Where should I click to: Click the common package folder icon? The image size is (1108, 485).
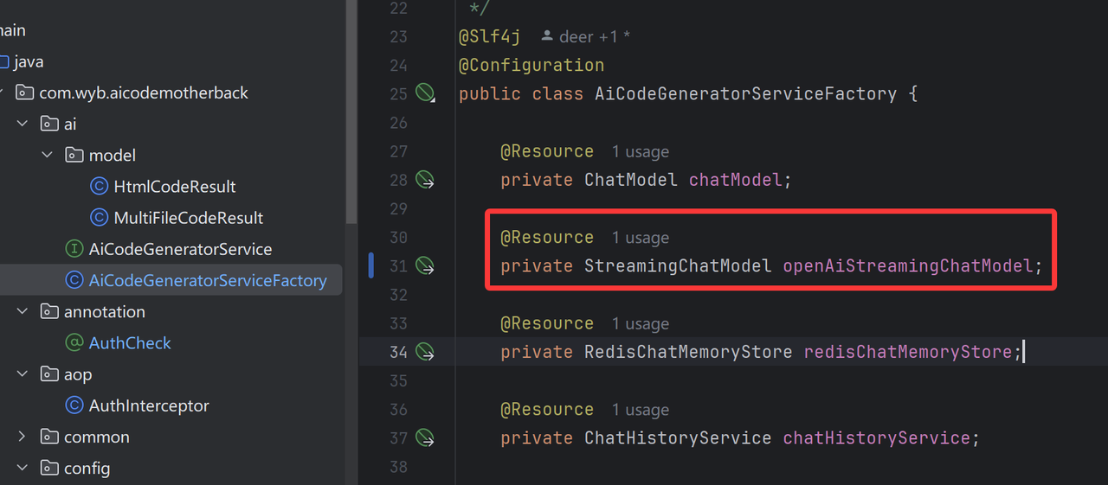point(49,437)
